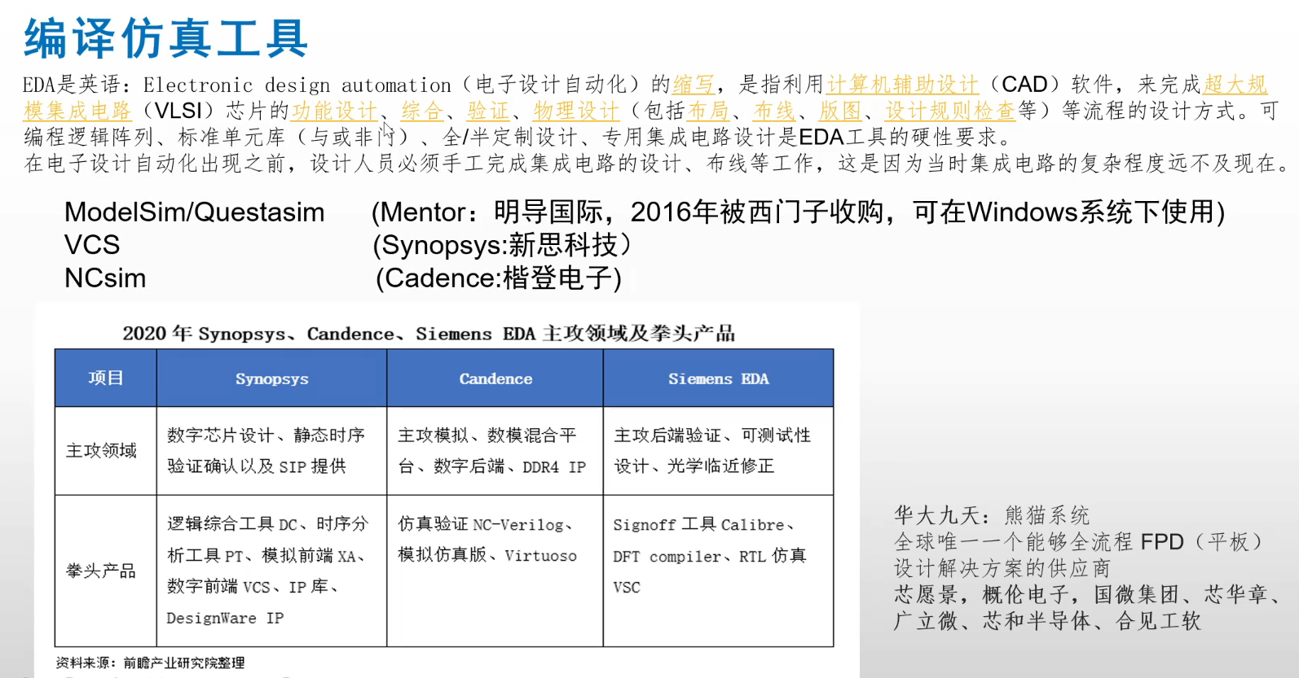Click the 主攻领域 row label
The height and width of the screenshot is (678, 1299).
(101, 451)
